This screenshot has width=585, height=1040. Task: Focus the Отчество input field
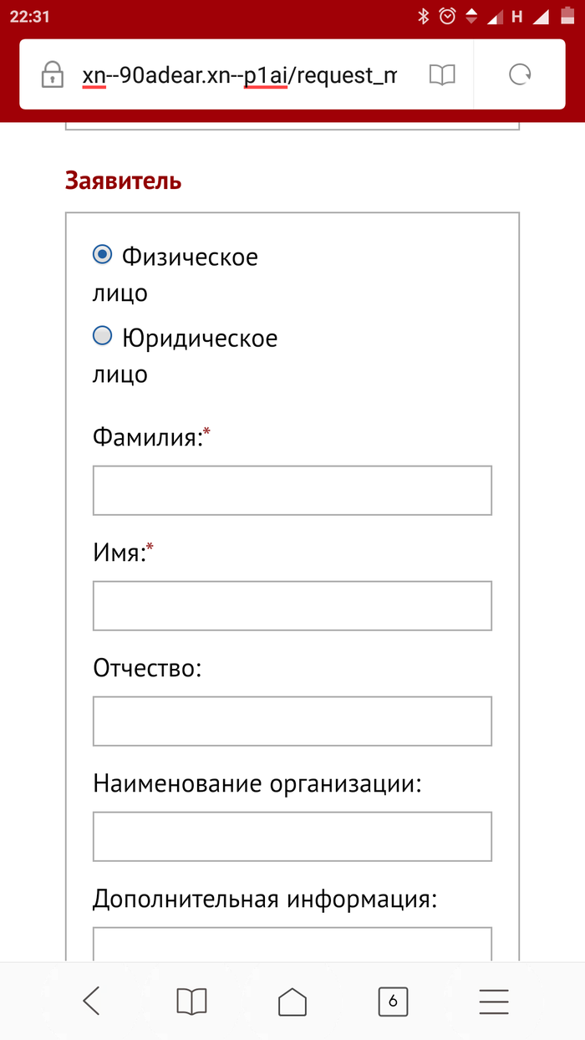point(292,721)
